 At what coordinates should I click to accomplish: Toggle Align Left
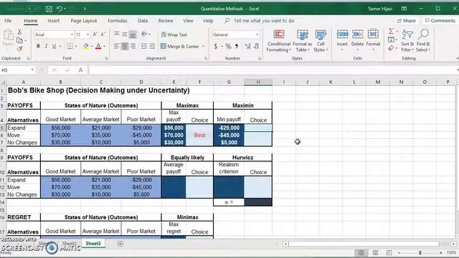coord(116,46)
